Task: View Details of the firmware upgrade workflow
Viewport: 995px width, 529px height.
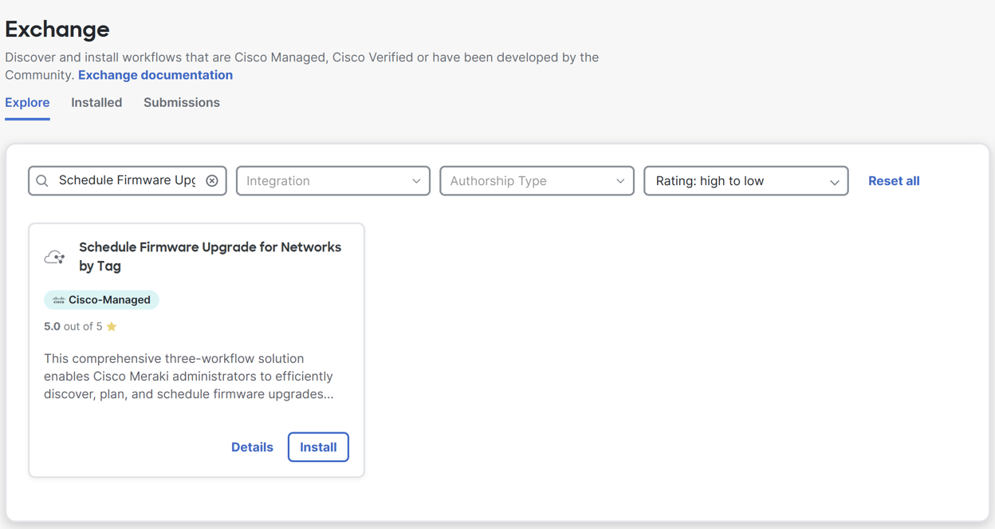Action: (x=252, y=447)
